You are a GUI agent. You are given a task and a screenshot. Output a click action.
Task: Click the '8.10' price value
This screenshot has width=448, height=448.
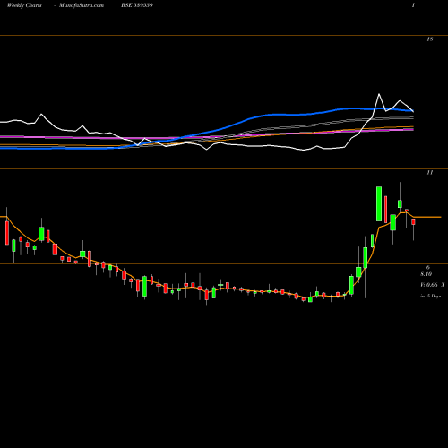(x=426, y=274)
